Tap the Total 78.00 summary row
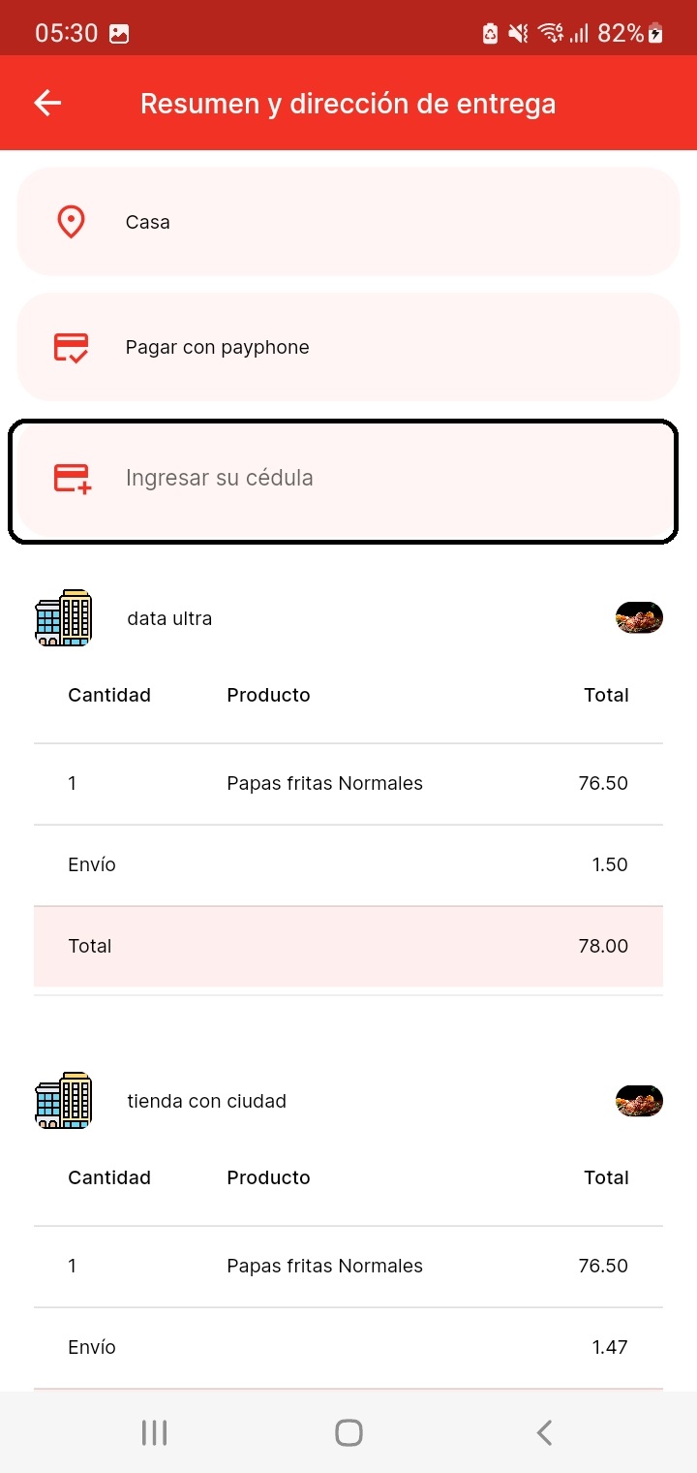This screenshot has width=697, height=1473. click(348, 946)
